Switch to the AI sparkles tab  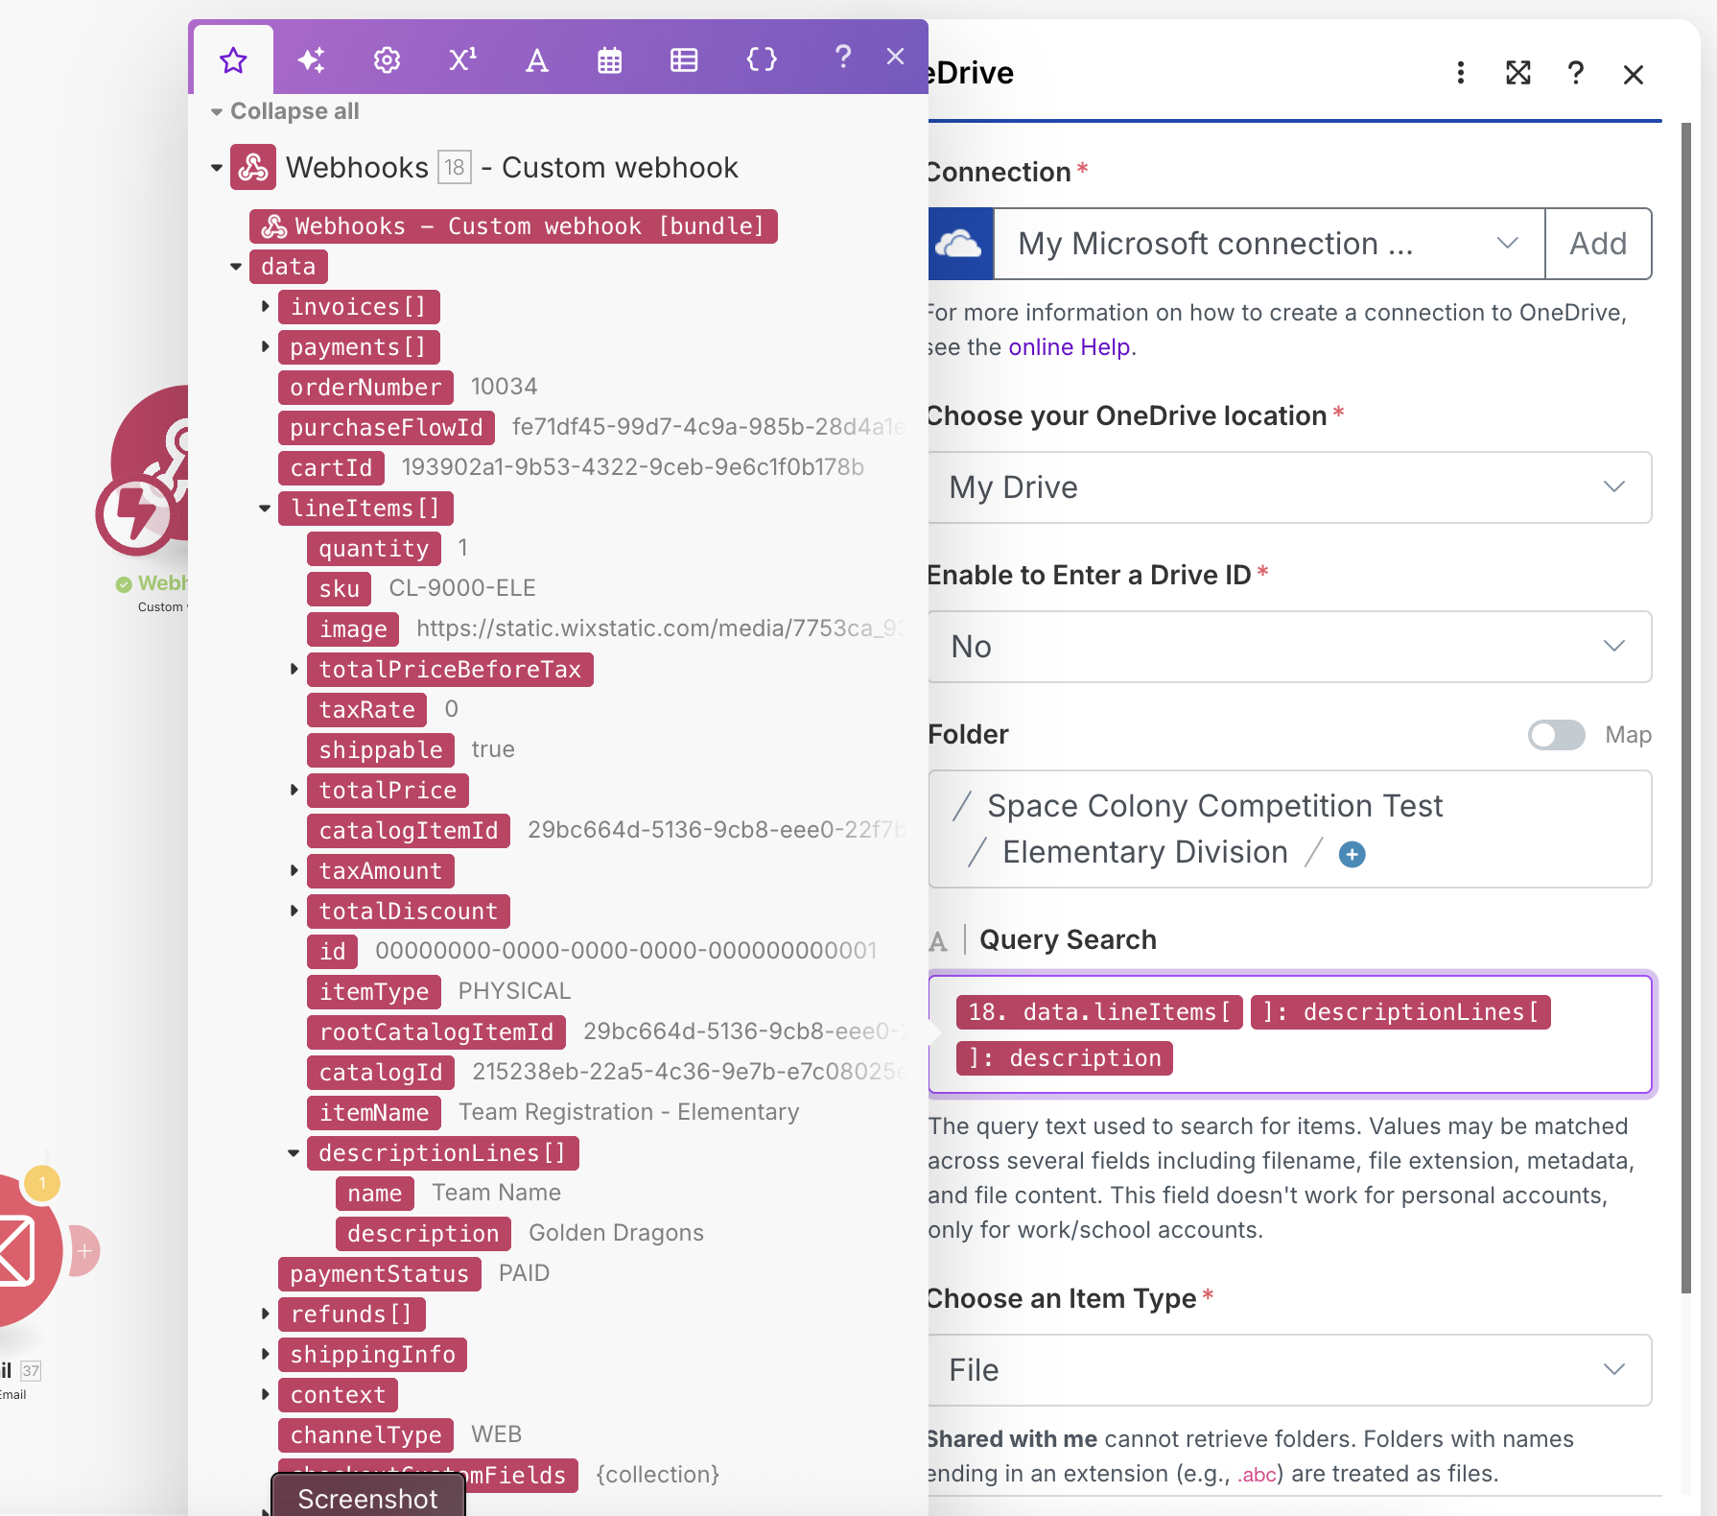[x=311, y=60]
